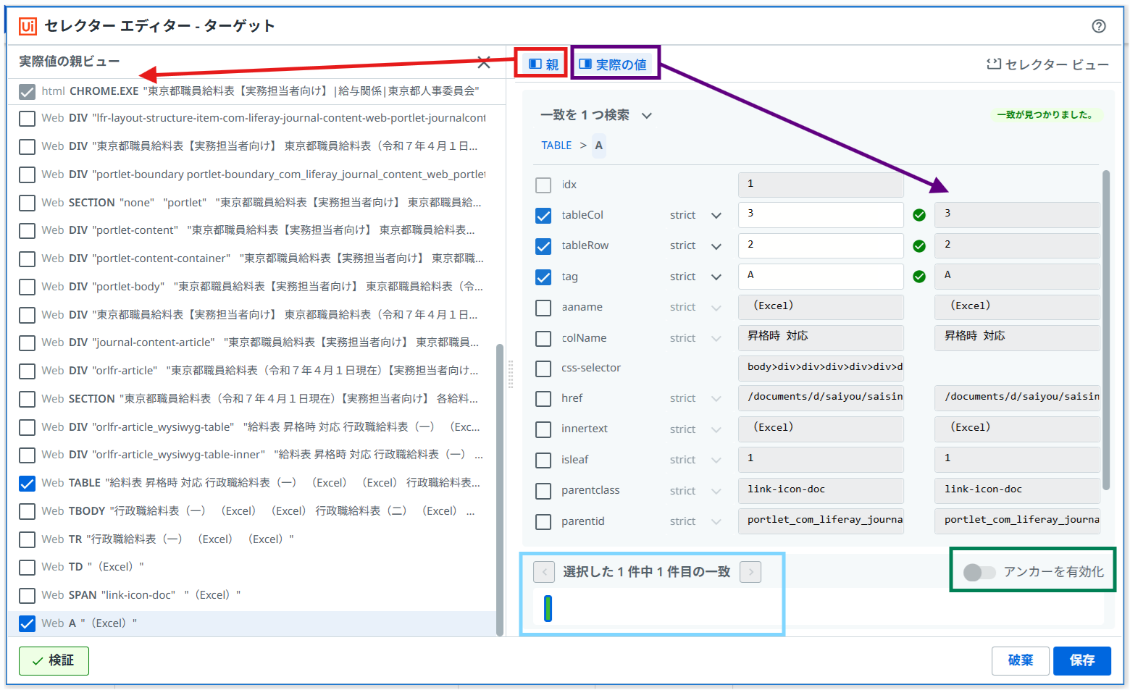Click the green highlighted match thumbnail

[548, 608]
